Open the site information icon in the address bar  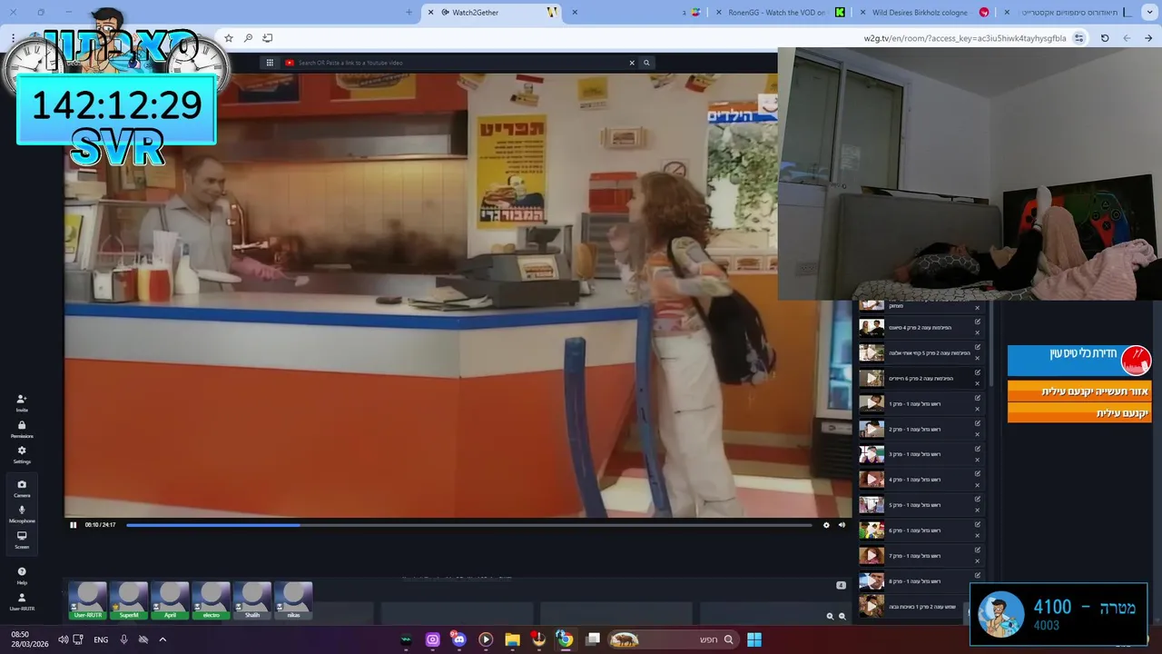(1078, 38)
